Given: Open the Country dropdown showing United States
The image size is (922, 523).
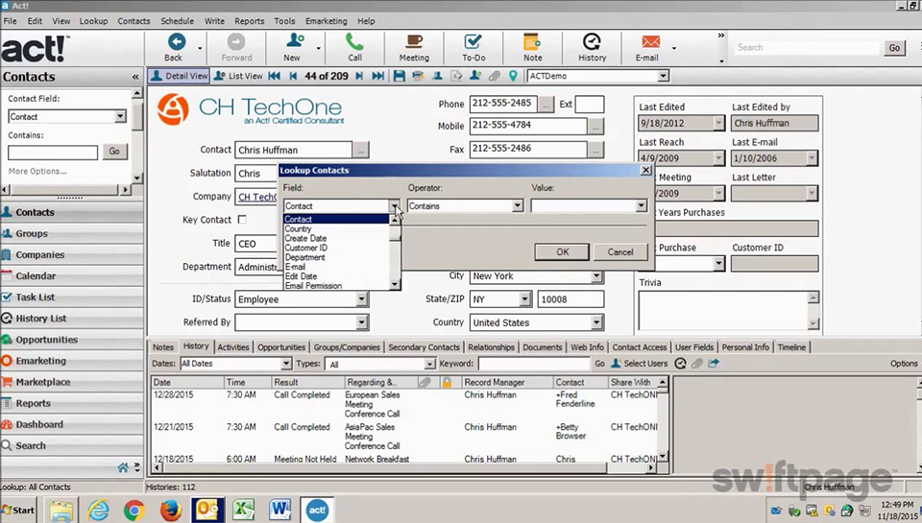Looking at the screenshot, I should pos(596,322).
